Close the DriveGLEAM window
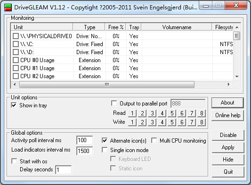This screenshot has width=251, height=185. pyautogui.click(x=236, y=5)
